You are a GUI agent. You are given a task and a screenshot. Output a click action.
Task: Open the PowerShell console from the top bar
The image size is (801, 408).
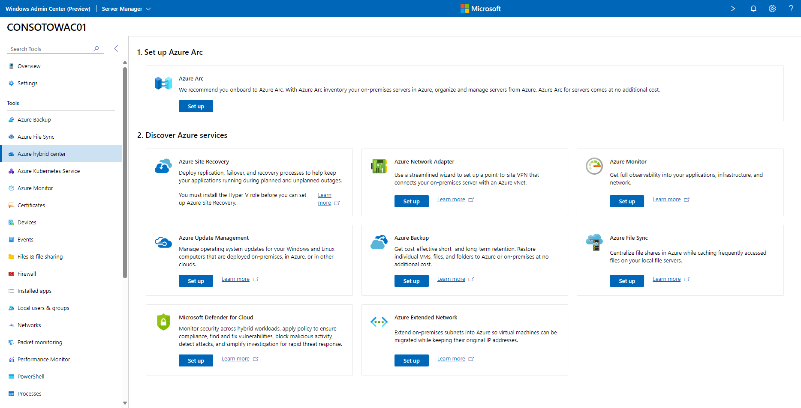coord(734,9)
